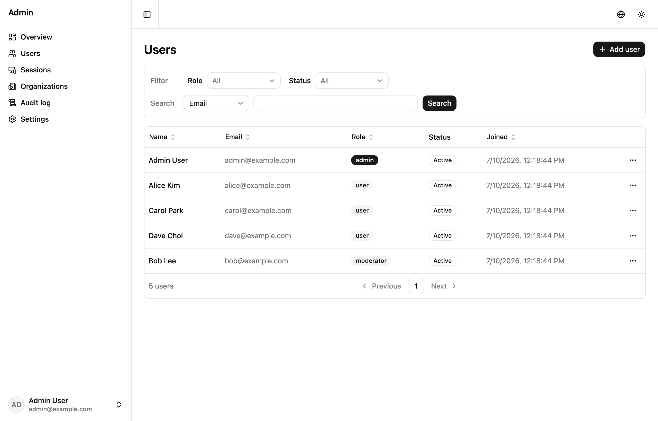Click Bob Lee's Active status badge
Viewport: 658px width, 421px height.
click(x=442, y=261)
